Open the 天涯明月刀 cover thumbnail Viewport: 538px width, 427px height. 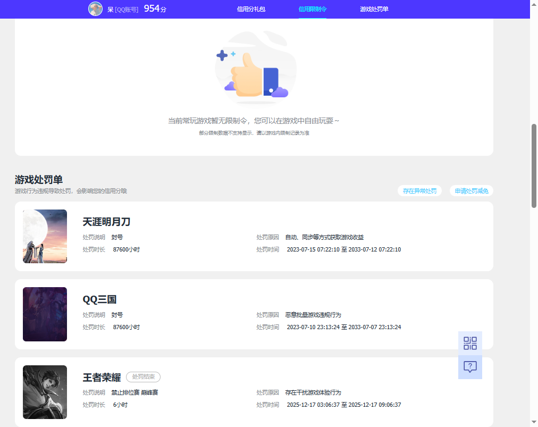point(45,237)
